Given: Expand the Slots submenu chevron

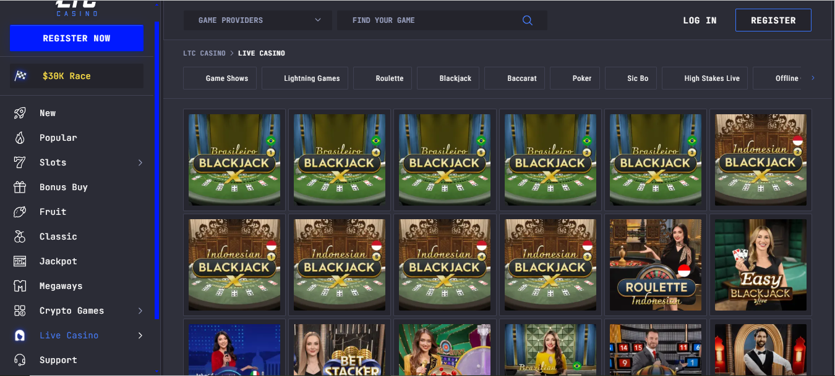Looking at the screenshot, I should [140, 162].
